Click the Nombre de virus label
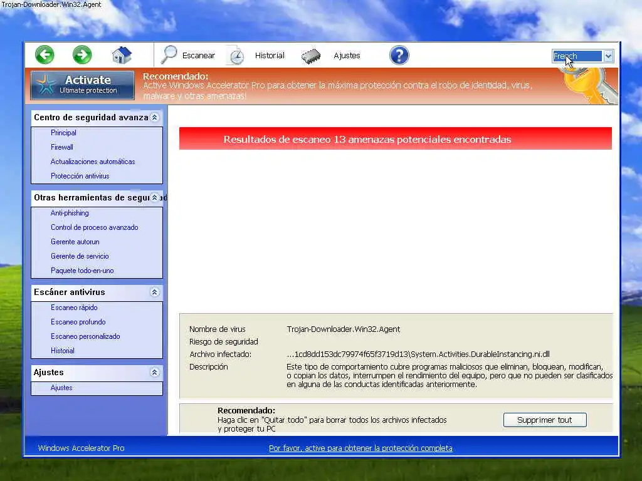The height and width of the screenshot is (481, 642). [218, 329]
